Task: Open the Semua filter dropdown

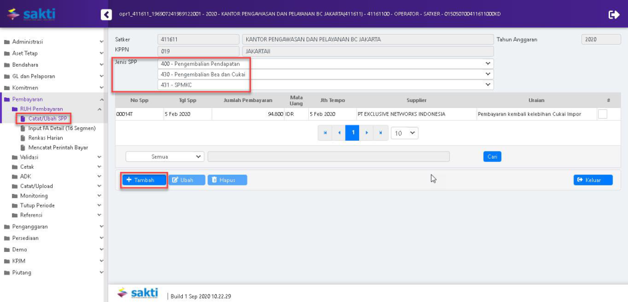Action: pos(165,157)
